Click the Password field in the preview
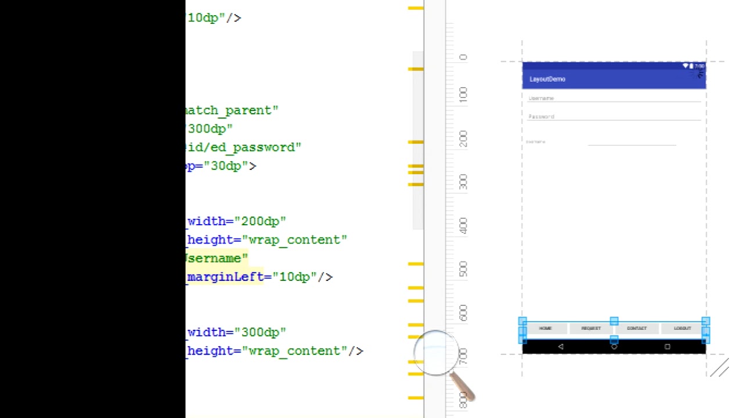The image size is (743, 418). pos(614,117)
